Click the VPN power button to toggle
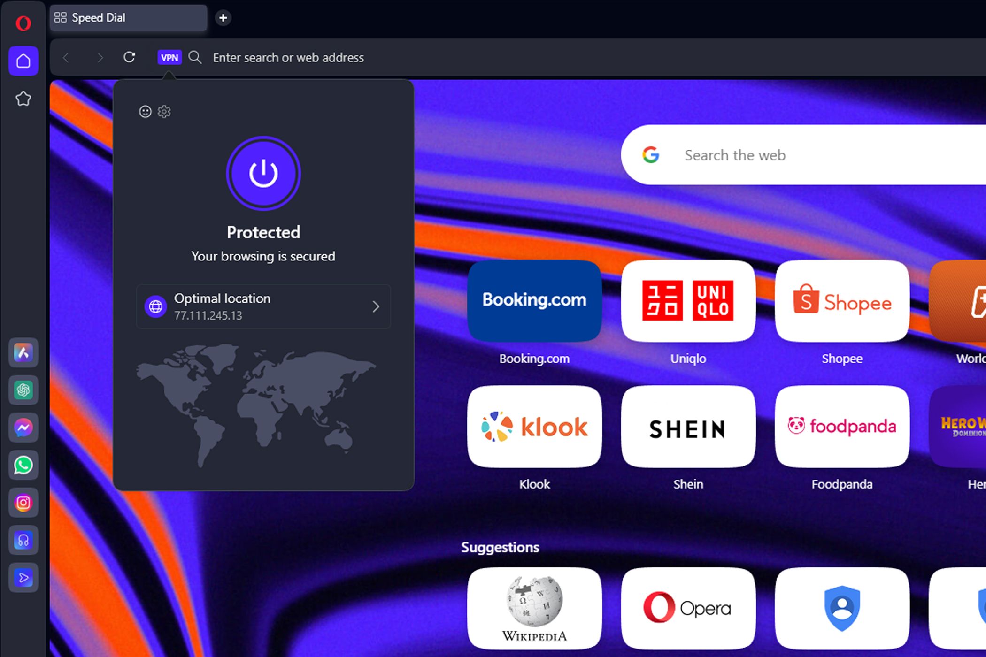986x657 pixels. tap(263, 173)
